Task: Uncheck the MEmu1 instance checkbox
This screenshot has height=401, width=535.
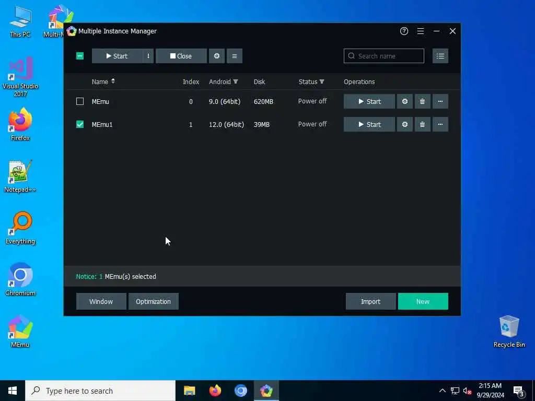Action: click(80, 124)
